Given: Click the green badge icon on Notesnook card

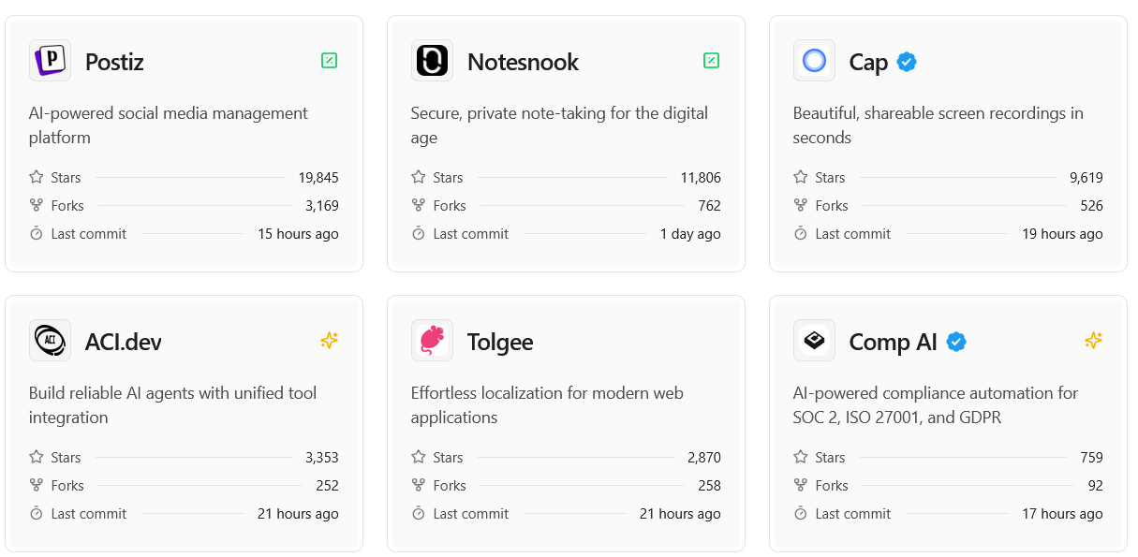Looking at the screenshot, I should point(711,61).
